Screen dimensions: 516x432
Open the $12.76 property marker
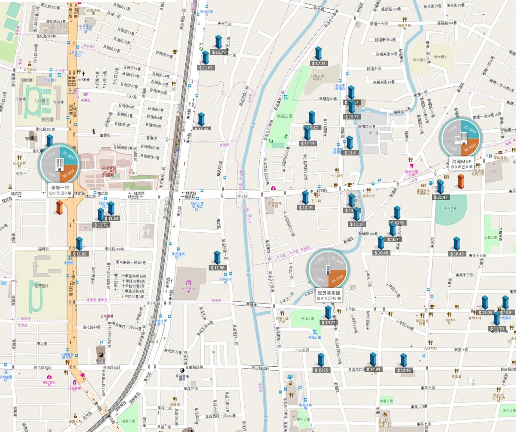[101, 218]
